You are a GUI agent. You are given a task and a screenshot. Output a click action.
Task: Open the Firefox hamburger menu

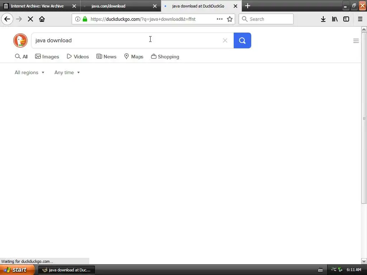360,19
